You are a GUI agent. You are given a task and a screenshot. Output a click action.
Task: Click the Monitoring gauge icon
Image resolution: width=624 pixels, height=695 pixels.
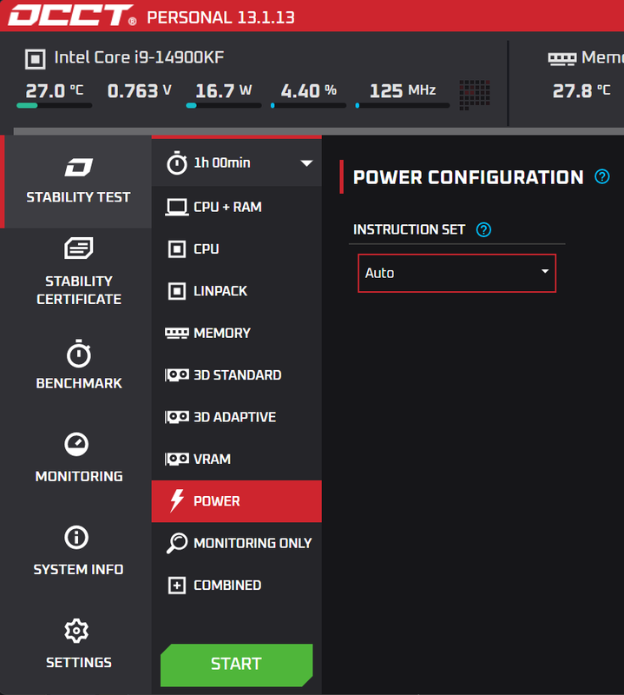point(76,444)
